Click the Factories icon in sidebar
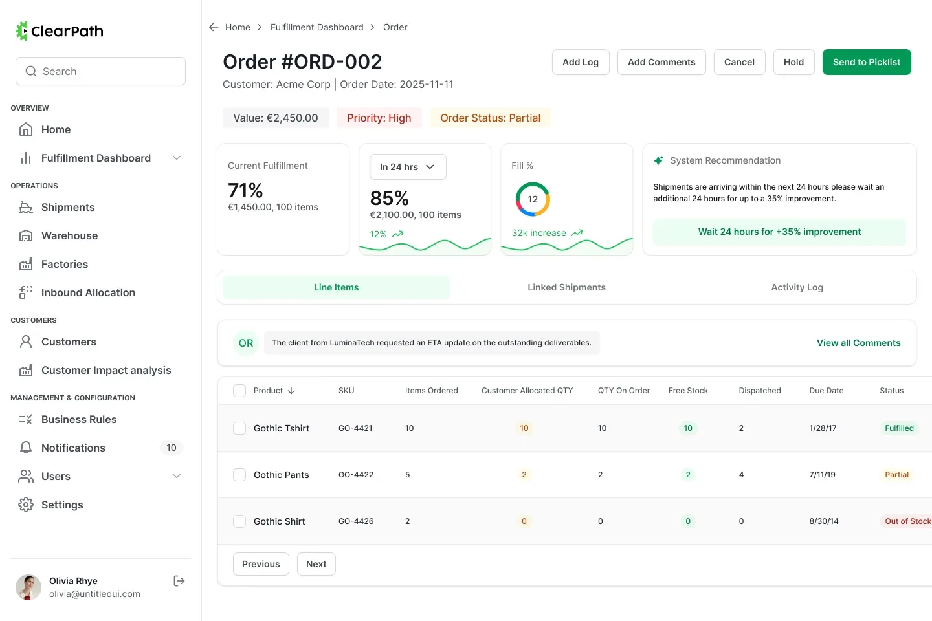The image size is (932, 621). (26, 264)
